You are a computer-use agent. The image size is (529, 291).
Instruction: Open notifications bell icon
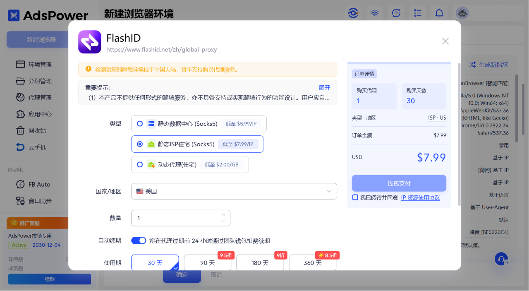pos(439,13)
